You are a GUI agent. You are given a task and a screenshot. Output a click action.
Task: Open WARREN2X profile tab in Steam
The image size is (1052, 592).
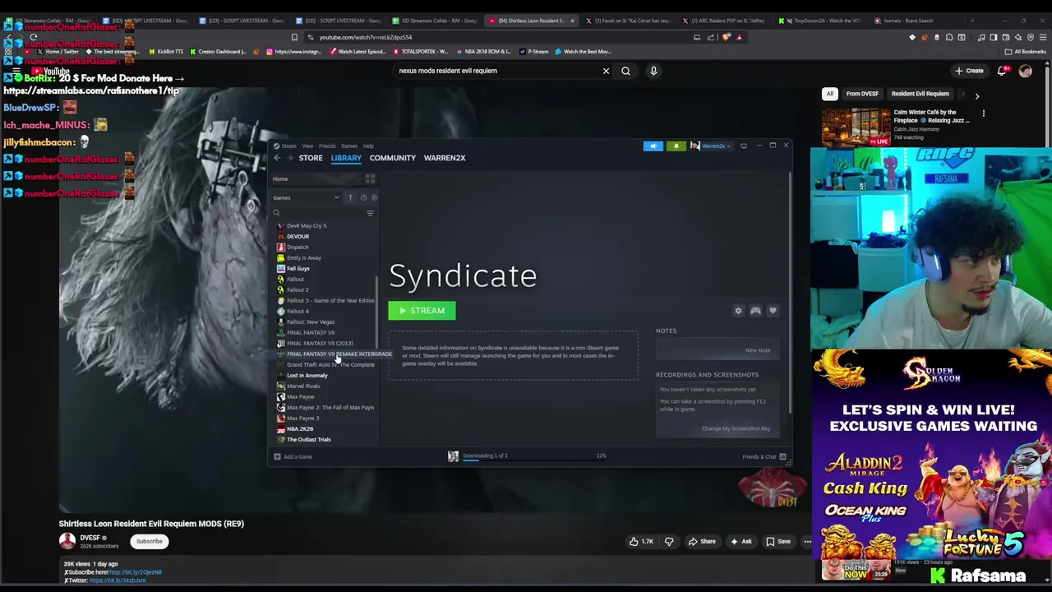point(445,158)
